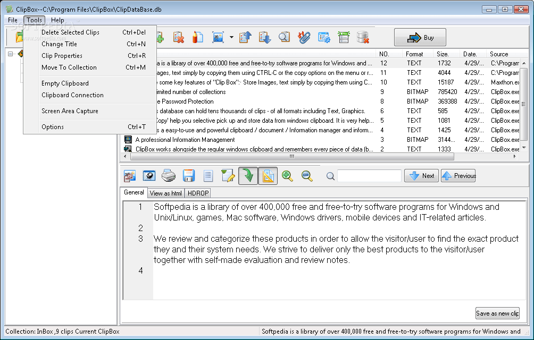Click the gray search magnifier beside the search box

(330, 176)
